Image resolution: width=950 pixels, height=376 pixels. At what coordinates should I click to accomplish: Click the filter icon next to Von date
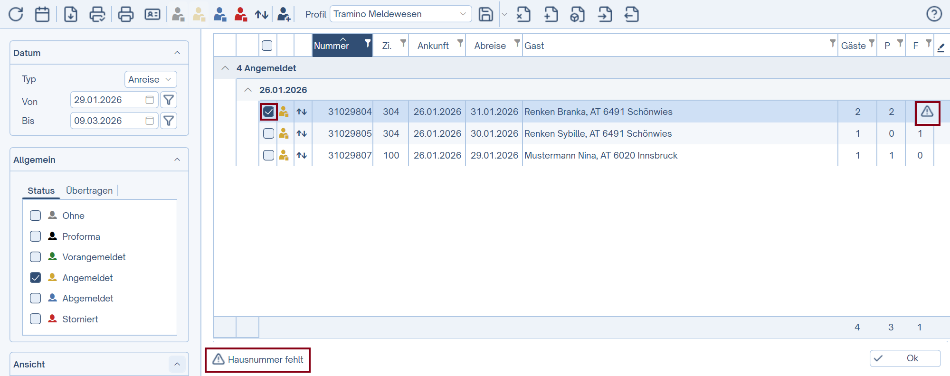[169, 100]
